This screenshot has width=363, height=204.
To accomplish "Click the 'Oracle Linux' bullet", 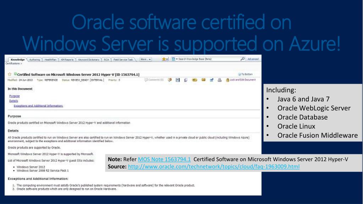I will coord(296,126).
